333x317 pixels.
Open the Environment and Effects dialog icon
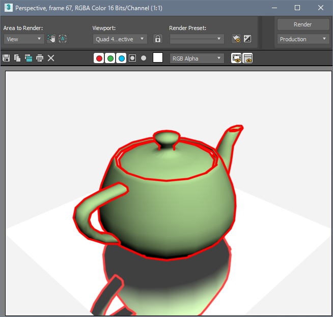pyautogui.click(x=247, y=39)
